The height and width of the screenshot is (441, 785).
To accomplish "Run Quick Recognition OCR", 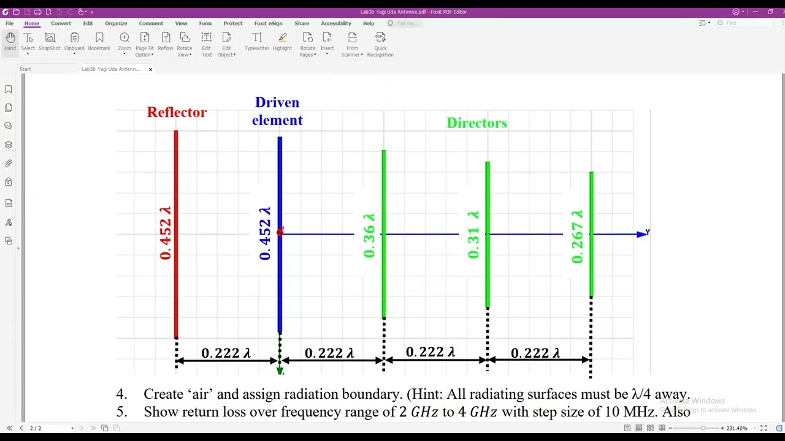I will [380, 45].
